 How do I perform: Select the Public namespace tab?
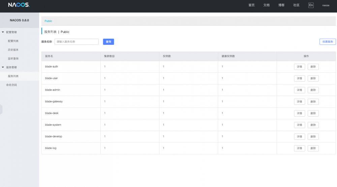49,21
